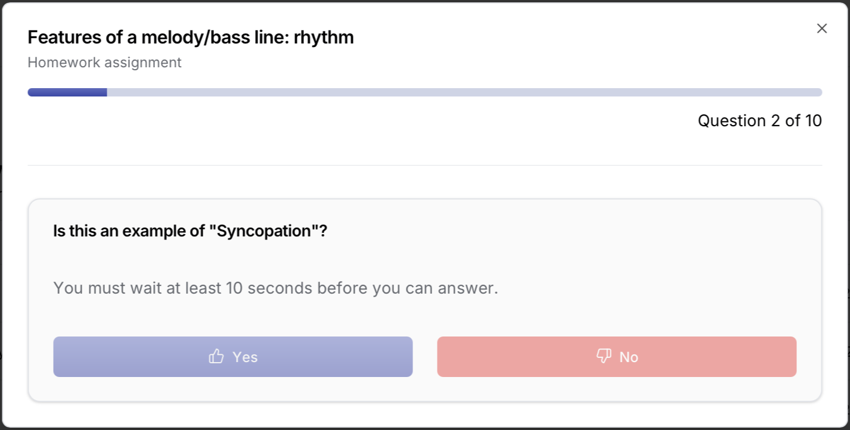Click the 'Features of a melody/bass line: rhythm' title
This screenshot has width=850, height=430.
191,38
